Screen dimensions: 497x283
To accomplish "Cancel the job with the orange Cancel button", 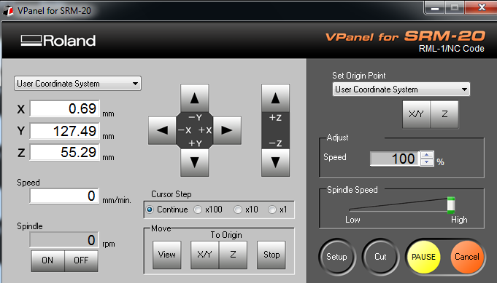I will coord(467,257).
